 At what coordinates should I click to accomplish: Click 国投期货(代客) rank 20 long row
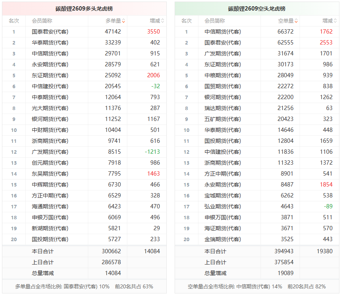(84, 239)
